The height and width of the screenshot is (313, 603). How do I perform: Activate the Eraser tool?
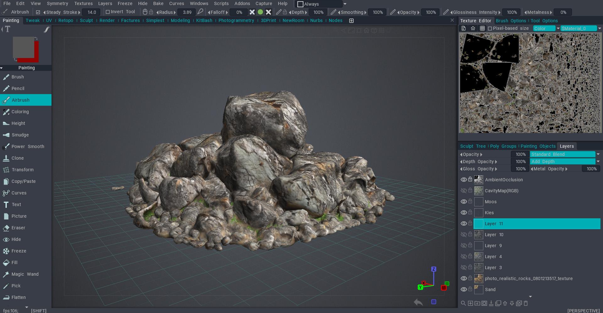(18, 228)
